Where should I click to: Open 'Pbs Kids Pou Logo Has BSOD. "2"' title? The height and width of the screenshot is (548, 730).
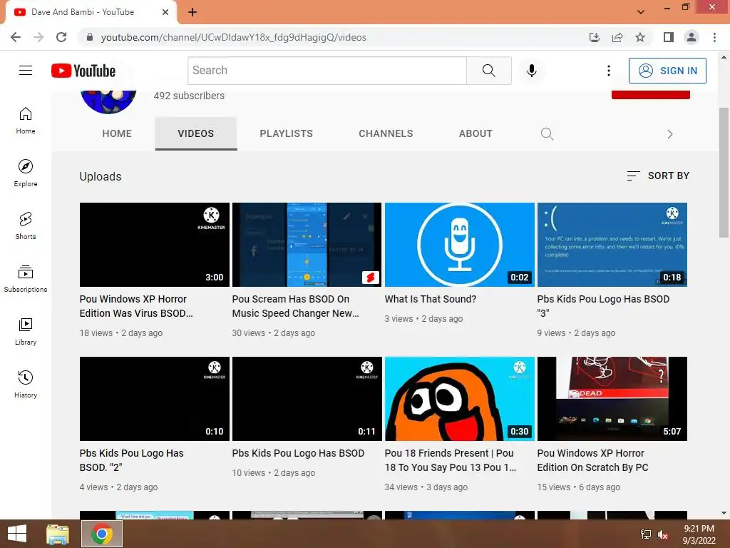pos(132,460)
